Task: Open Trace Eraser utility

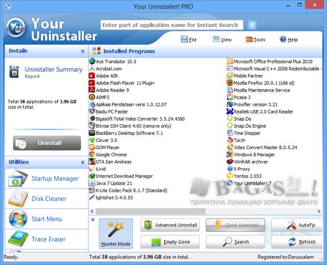Action: [46, 239]
